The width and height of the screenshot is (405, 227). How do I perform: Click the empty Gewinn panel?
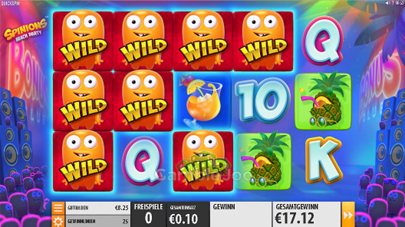tap(241, 214)
